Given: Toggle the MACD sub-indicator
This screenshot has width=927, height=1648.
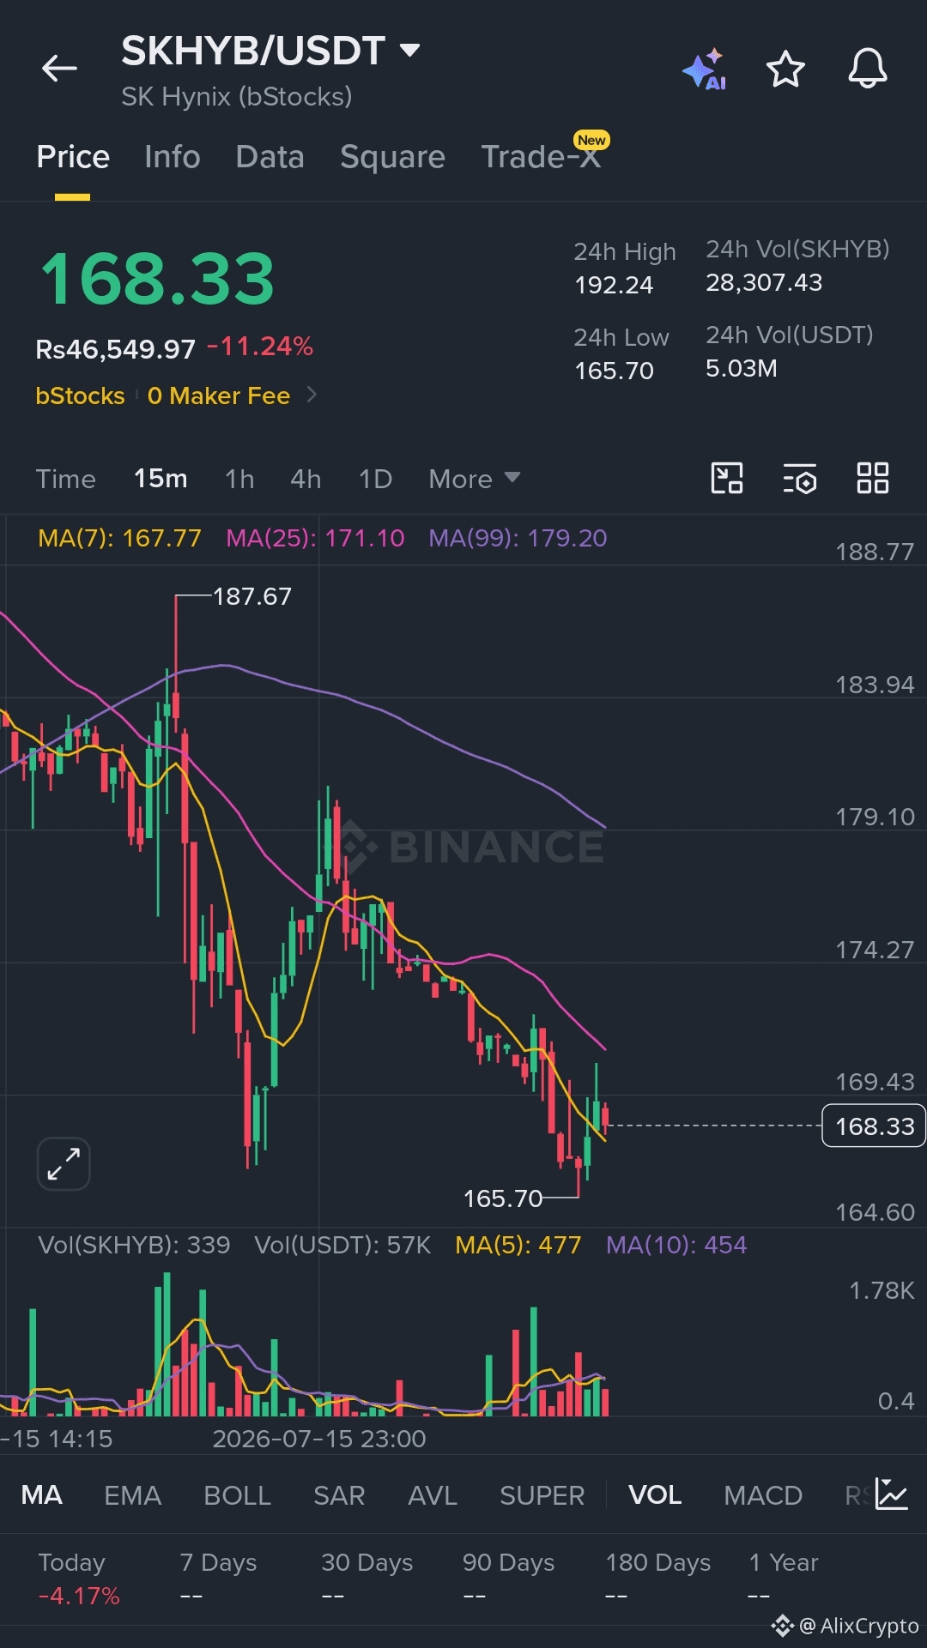Looking at the screenshot, I should [x=763, y=1495].
